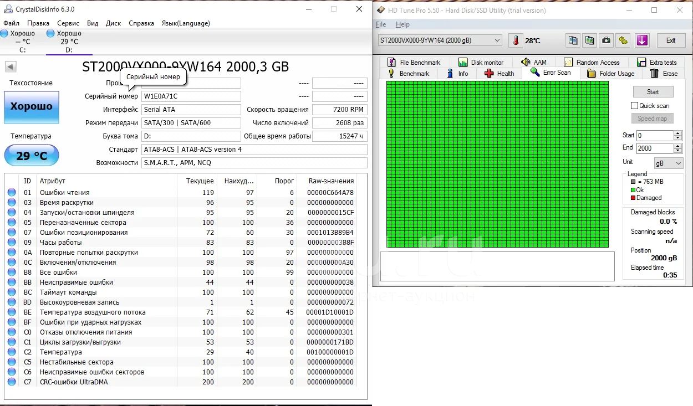This screenshot has height=406, width=693.
Task: Increase the End value with up arrow
Action: tap(677, 146)
